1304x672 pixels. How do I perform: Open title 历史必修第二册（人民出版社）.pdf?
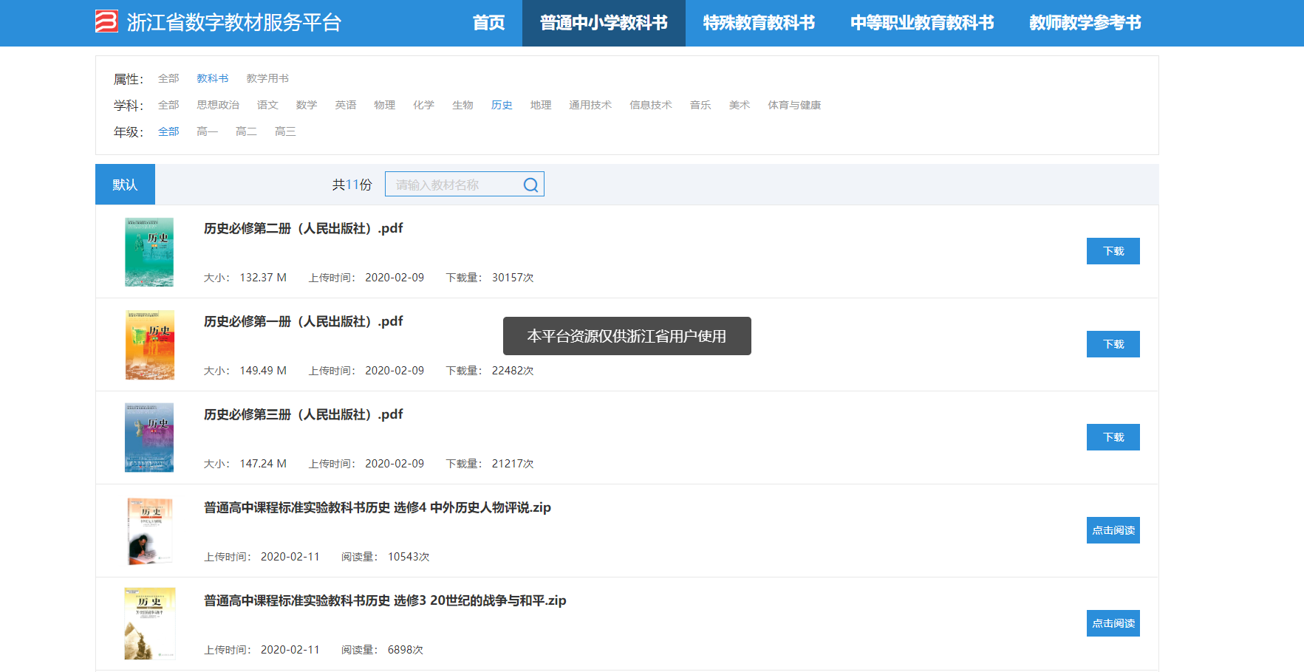(x=304, y=228)
